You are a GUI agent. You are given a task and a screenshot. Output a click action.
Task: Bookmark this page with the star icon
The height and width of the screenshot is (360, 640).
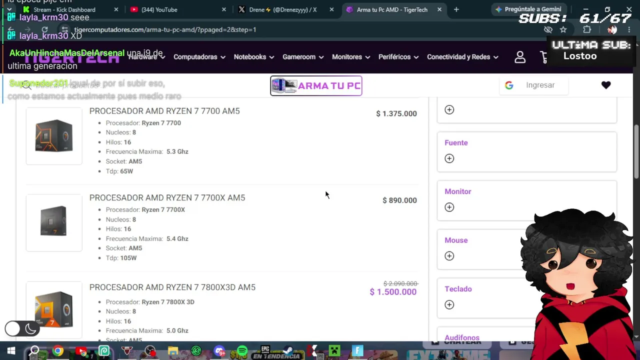click(563, 29)
